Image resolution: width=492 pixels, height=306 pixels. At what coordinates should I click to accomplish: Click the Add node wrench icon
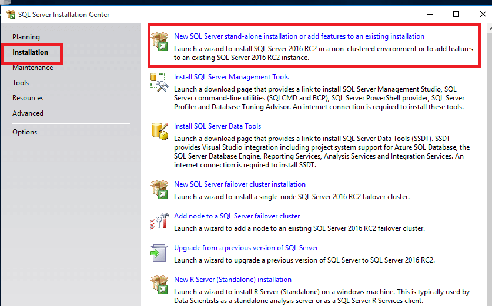coord(160,221)
